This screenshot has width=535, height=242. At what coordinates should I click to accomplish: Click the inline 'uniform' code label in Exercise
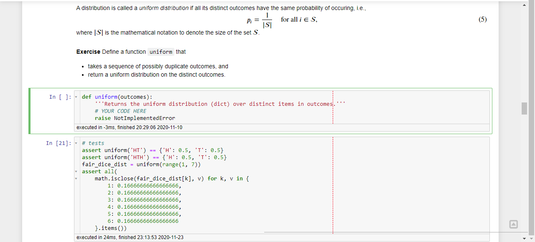tap(161, 52)
